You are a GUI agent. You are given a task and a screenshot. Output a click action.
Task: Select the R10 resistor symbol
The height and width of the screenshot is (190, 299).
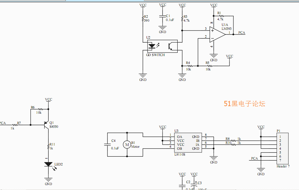coord(233,145)
